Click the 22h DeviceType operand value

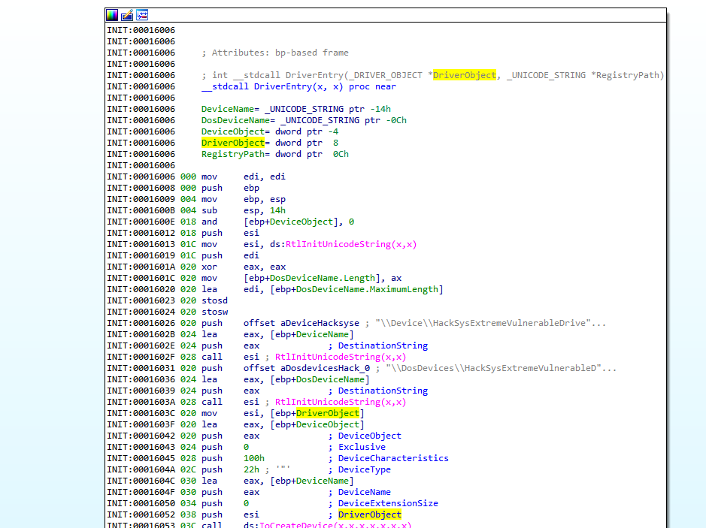[x=251, y=469]
